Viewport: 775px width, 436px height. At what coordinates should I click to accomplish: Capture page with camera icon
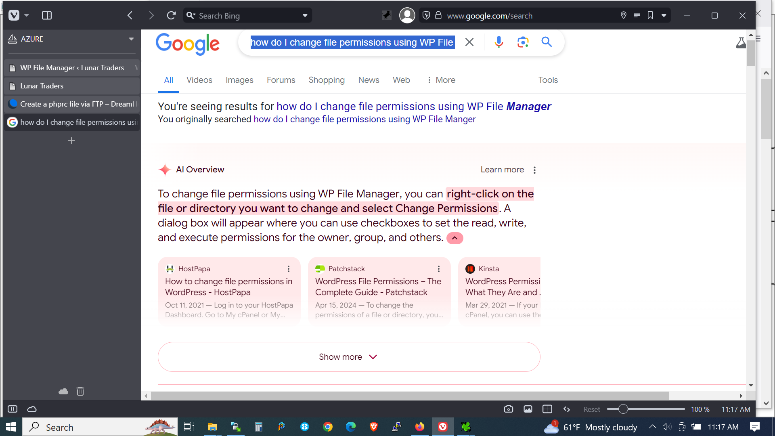point(509,409)
